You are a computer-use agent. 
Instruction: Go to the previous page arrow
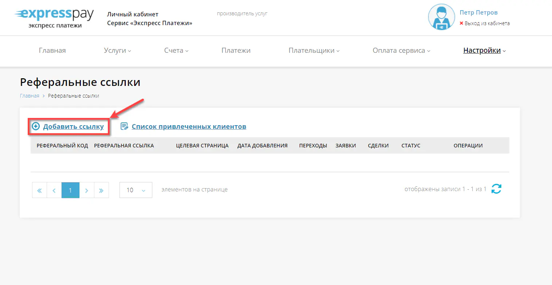tap(54, 190)
